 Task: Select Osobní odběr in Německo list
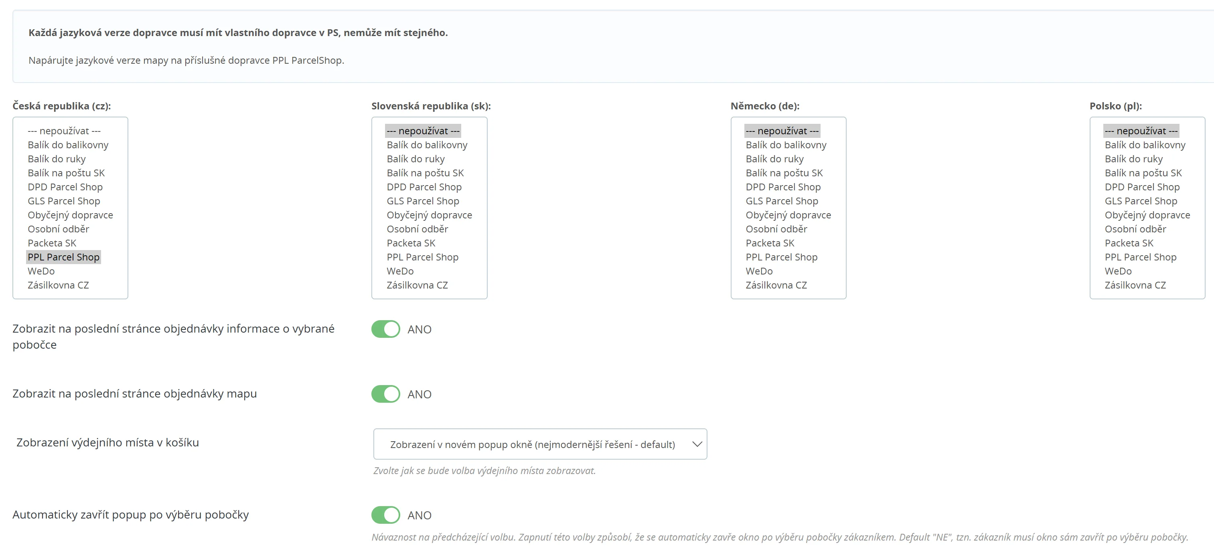776,229
